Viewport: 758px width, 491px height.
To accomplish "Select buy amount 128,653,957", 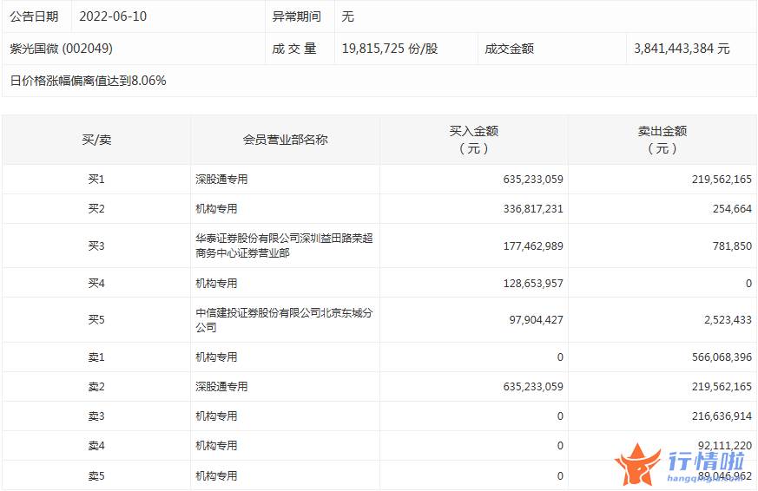I will [533, 283].
